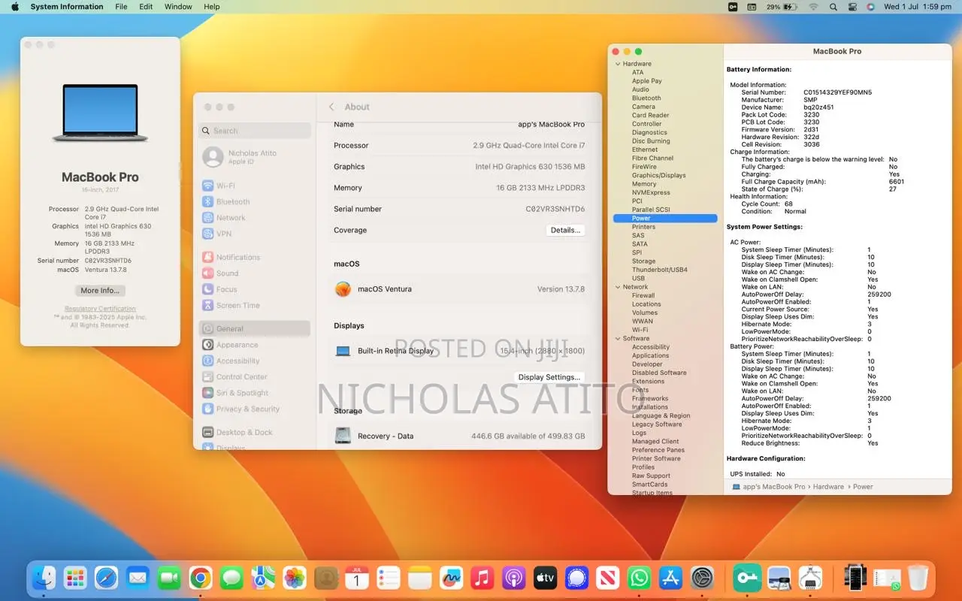Select Storage in the Hardware list
The width and height of the screenshot is (962, 601).
643,261
